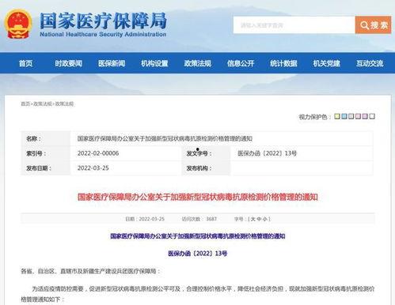Click the 医保办函〔2022〕13号 value in info table

coord(267,153)
